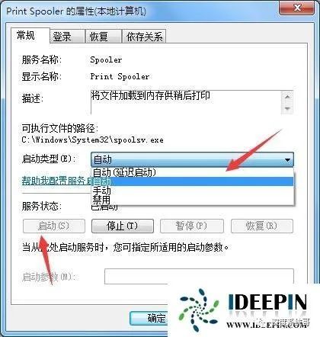Confirm with the 确定 button
Screen dimensions: 320x337
pyautogui.click(x=149, y=318)
